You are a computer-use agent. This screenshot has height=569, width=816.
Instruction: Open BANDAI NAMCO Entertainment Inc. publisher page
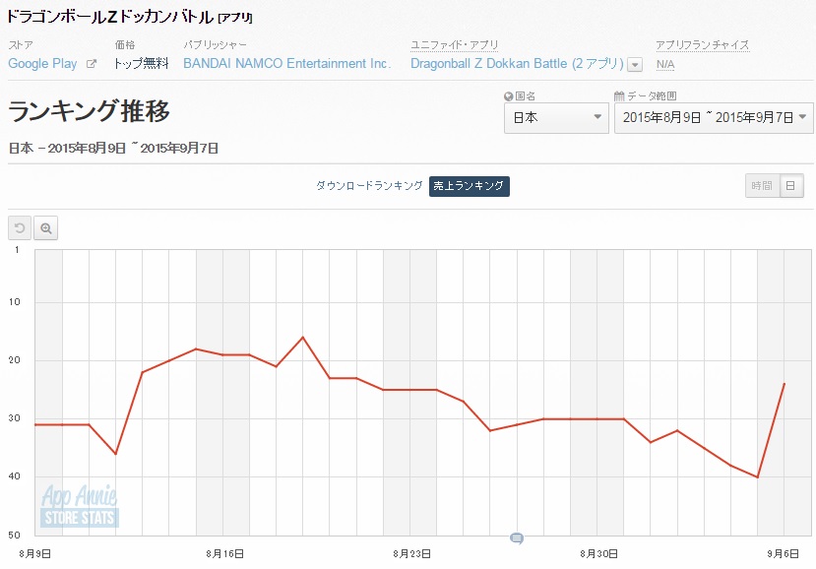(286, 64)
